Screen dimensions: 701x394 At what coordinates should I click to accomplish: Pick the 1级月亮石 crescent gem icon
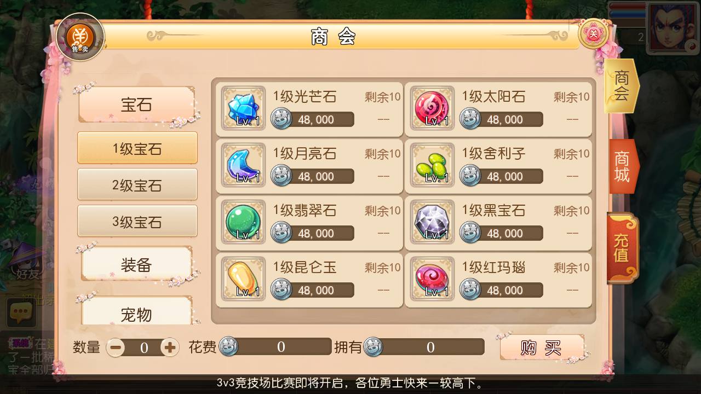pyautogui.click(x=243, y=165)
